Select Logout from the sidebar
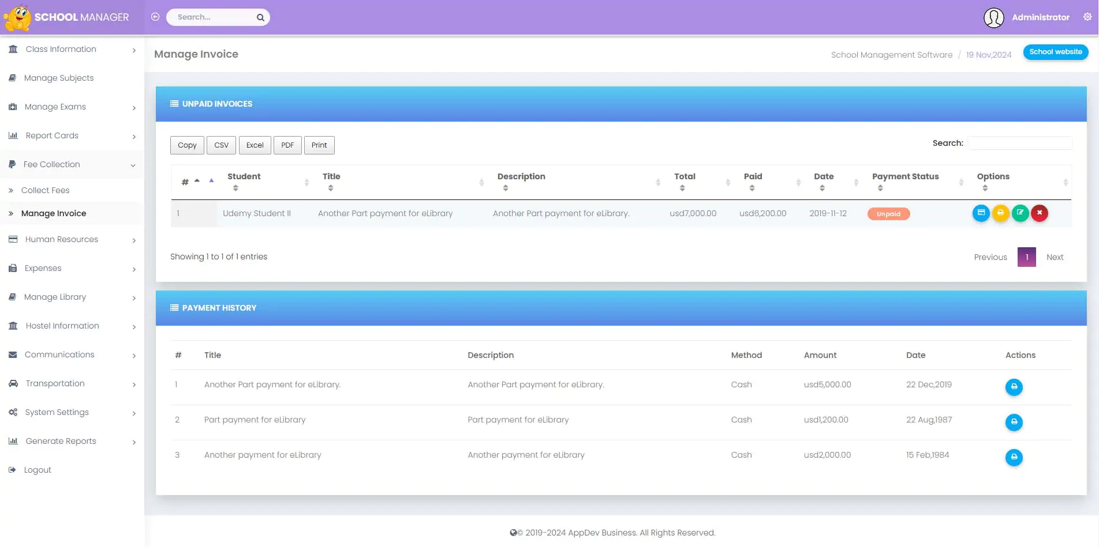Image resolution: width=1099 pixels, height=547 pixels. click(x=38, y=470)
